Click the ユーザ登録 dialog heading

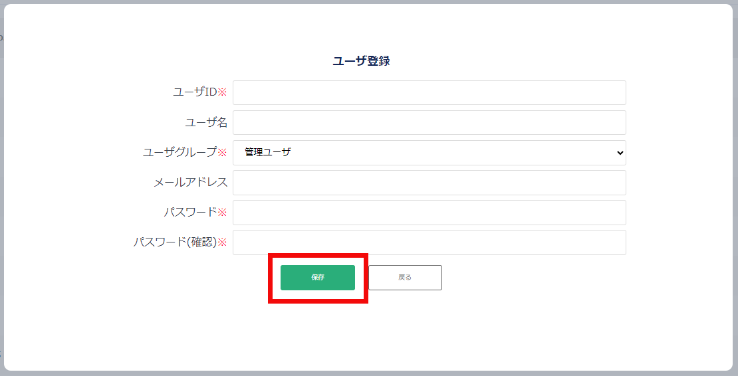coord(362,61)
